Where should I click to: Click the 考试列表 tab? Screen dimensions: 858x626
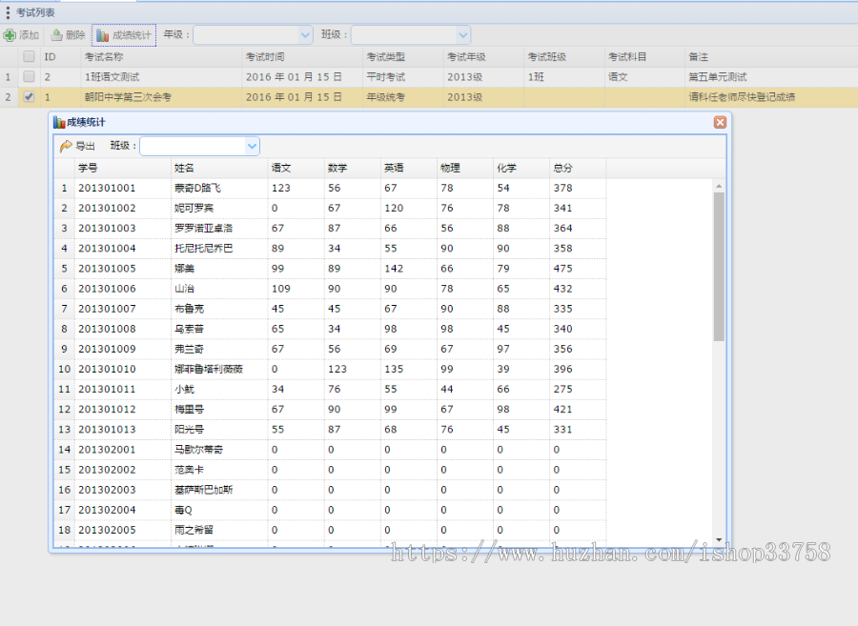(x=37, y=11)
